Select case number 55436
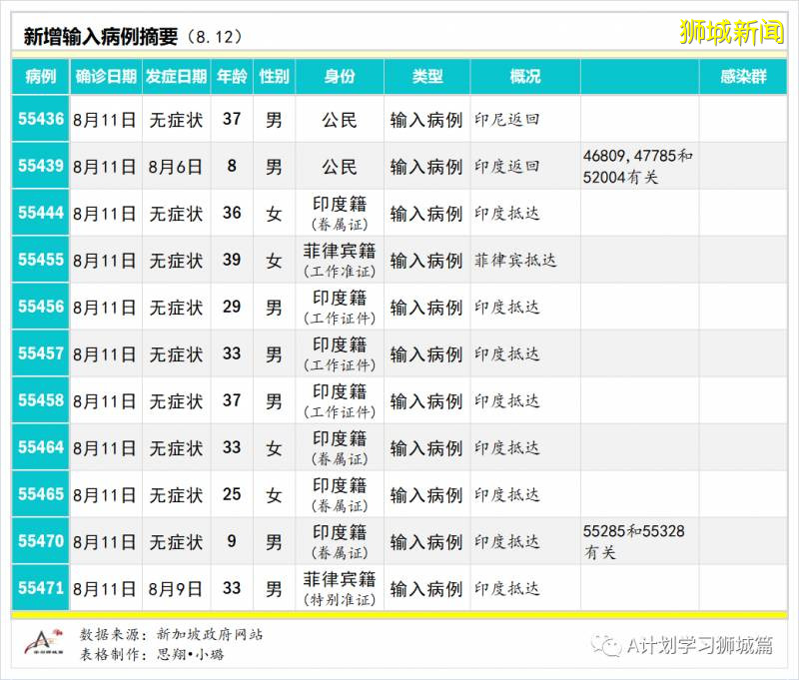The height and width of the screenshot is (680, 799). click(x=39, y=119)
